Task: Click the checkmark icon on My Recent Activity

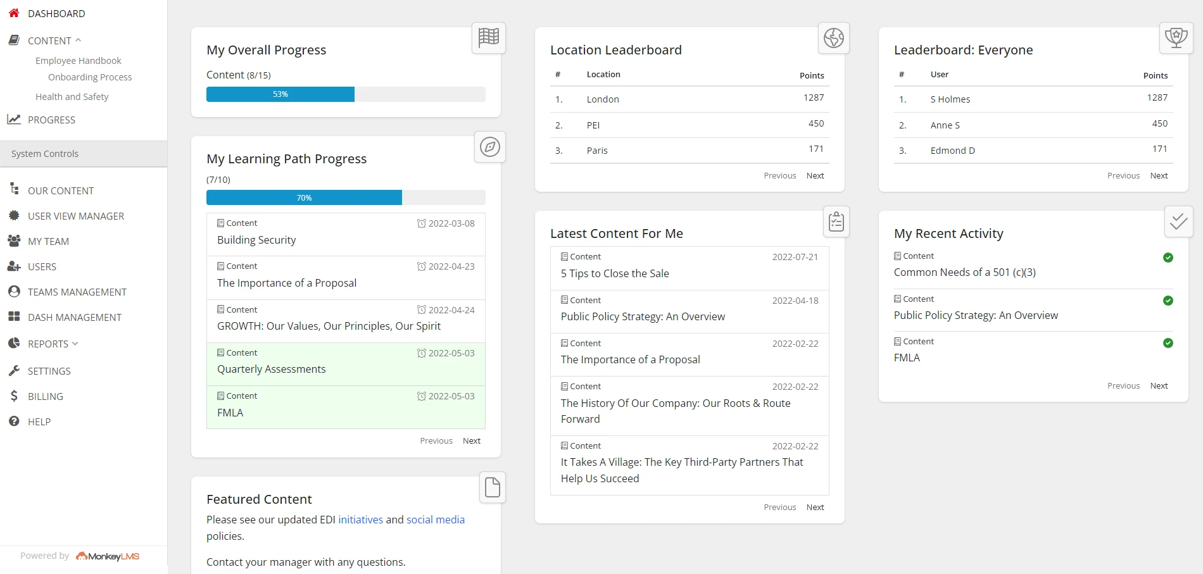Action: (1178, 221)
